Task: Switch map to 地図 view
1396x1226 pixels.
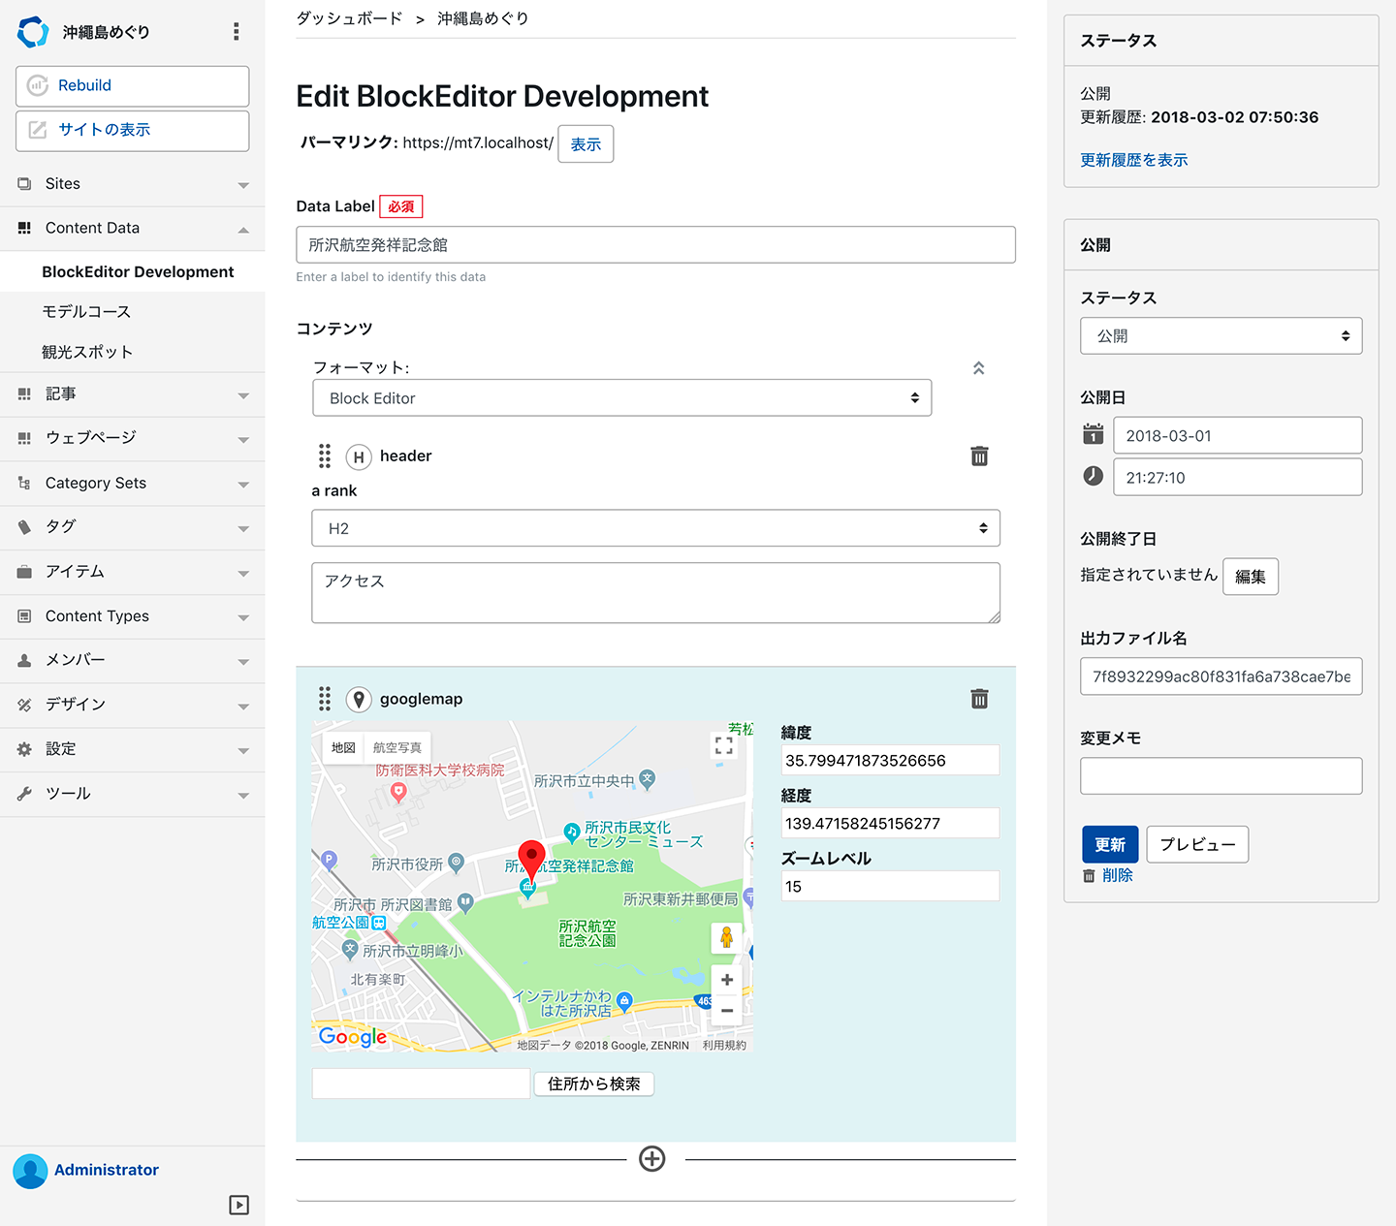Action: click(343, 747)
